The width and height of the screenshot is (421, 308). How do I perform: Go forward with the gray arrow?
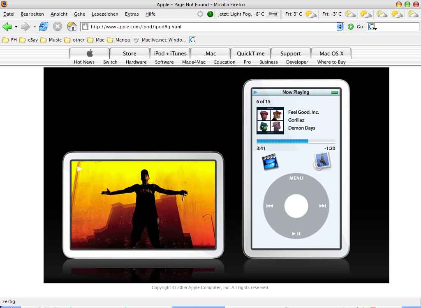pyautogui.click(x=25, y=27)
